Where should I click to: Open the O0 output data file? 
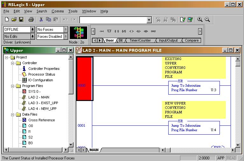coord(31,126)
